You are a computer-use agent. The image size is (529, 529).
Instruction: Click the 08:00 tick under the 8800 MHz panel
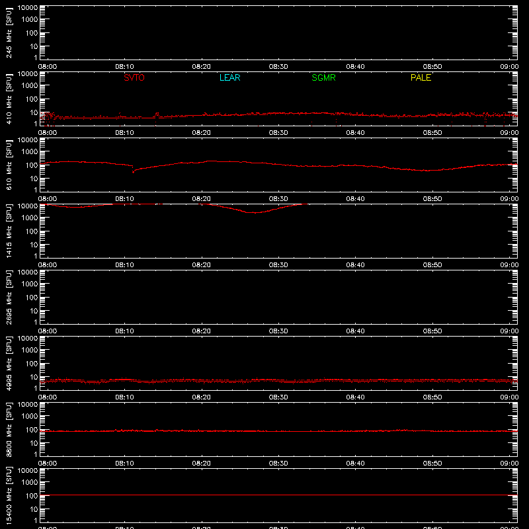48,464
